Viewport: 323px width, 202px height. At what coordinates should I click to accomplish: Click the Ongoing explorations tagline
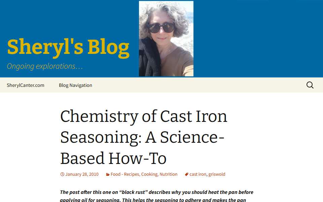click(45, 66)
